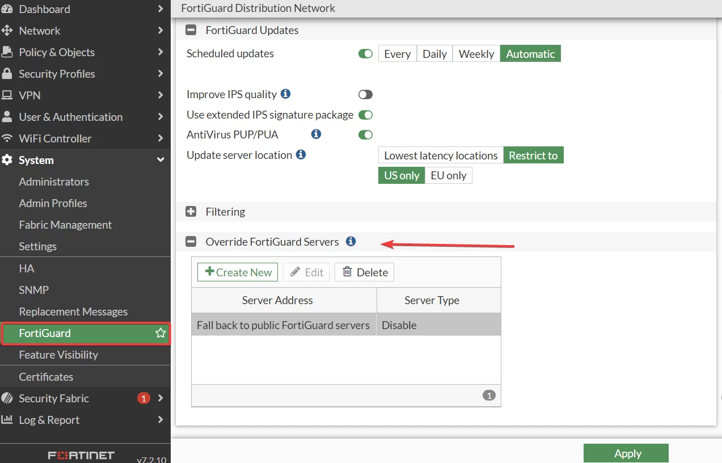Image resolution: width=722 pixels, height=463 pixels.
Task: Choose Lowest latency locations option
Action: coord(441,155)
